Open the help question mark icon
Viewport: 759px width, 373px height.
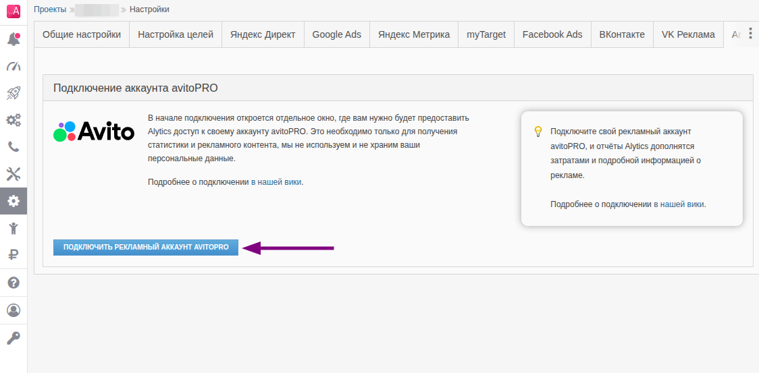(14, 283)
